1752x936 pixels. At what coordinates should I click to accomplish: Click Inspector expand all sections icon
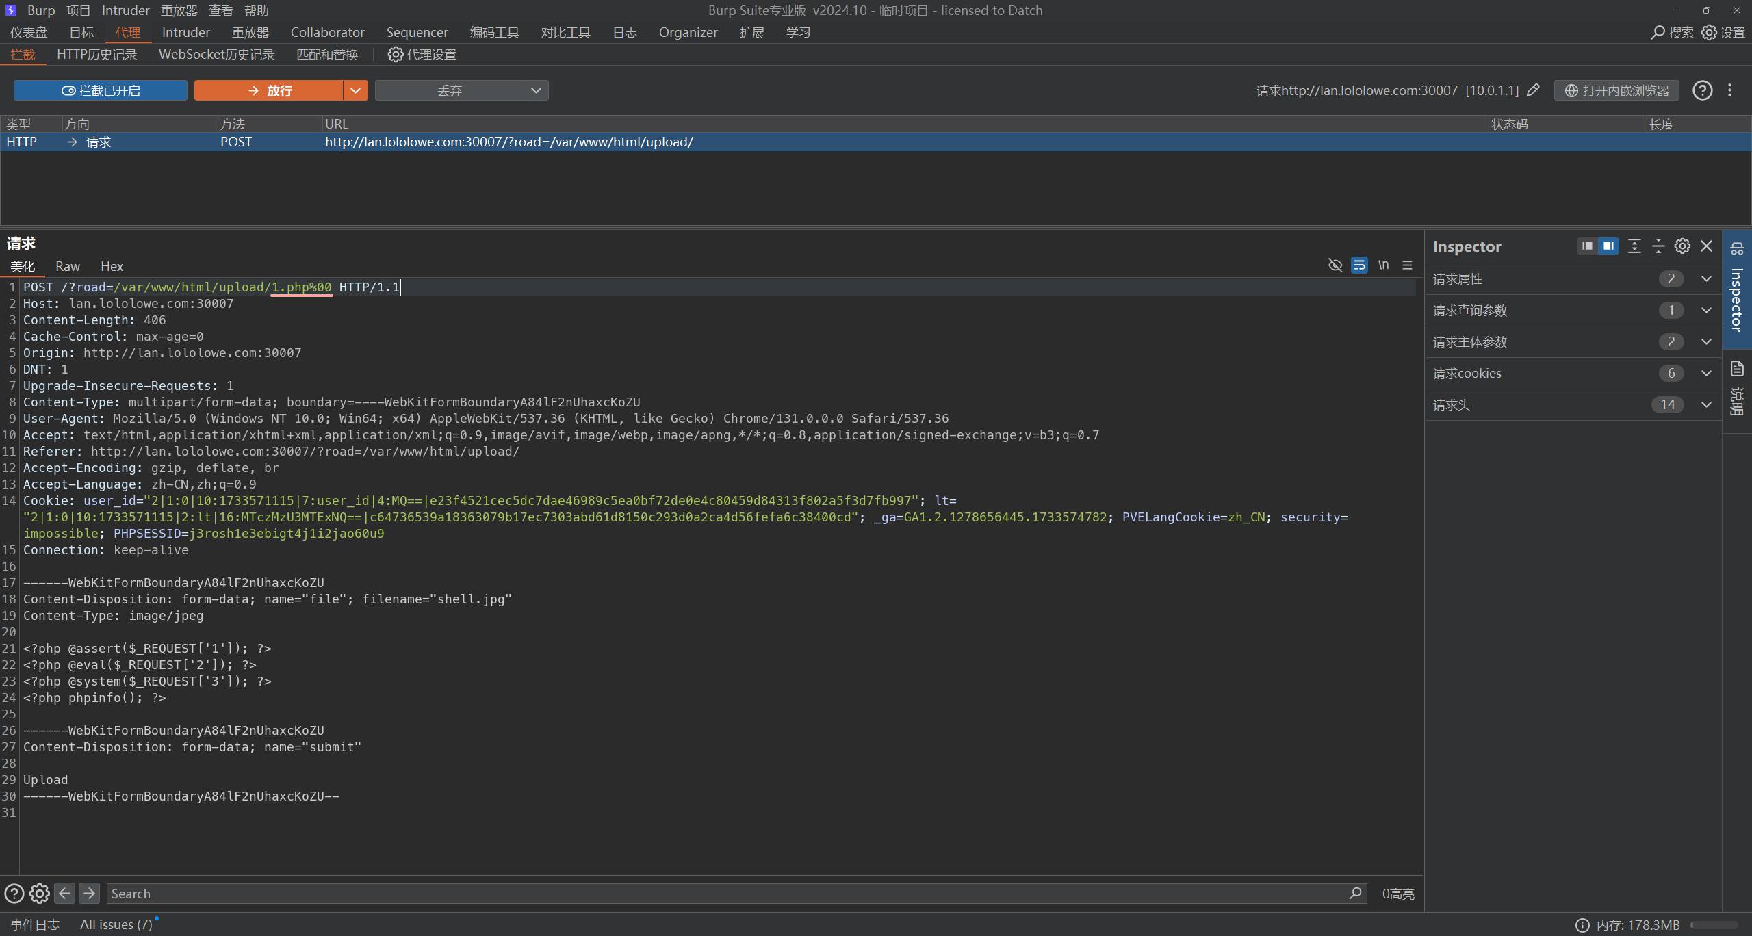[x=1634, y=246]
